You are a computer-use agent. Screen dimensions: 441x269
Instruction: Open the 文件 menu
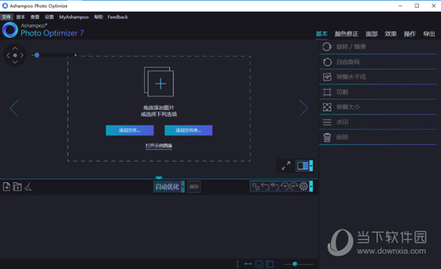click(6, 17)
